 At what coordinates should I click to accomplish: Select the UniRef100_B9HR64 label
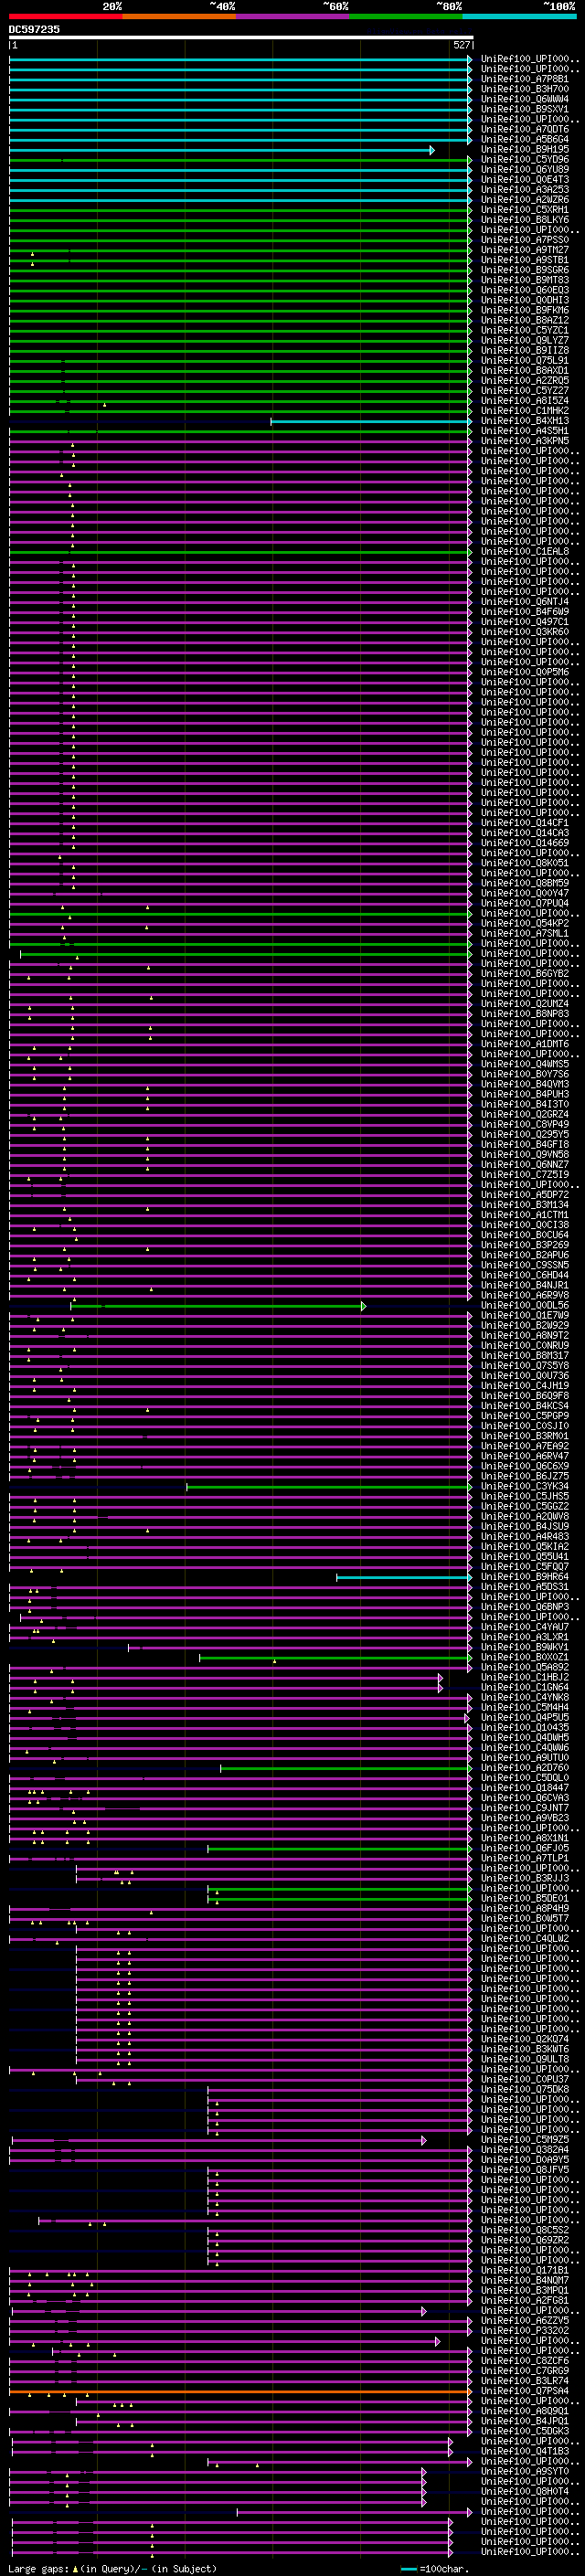point(525,1576)
